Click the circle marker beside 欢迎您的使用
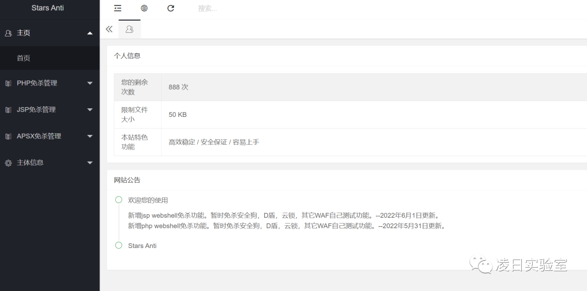 (118, 200)
